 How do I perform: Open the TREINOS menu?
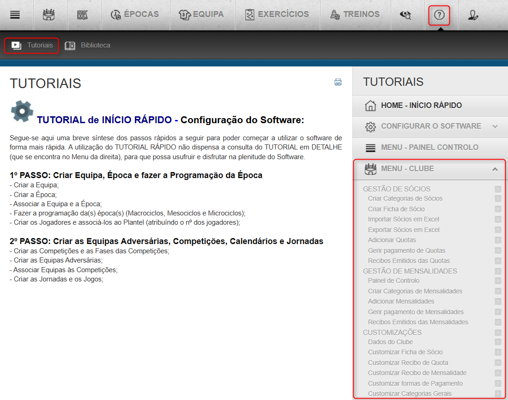pyautogui.click(x=356, y=15)
